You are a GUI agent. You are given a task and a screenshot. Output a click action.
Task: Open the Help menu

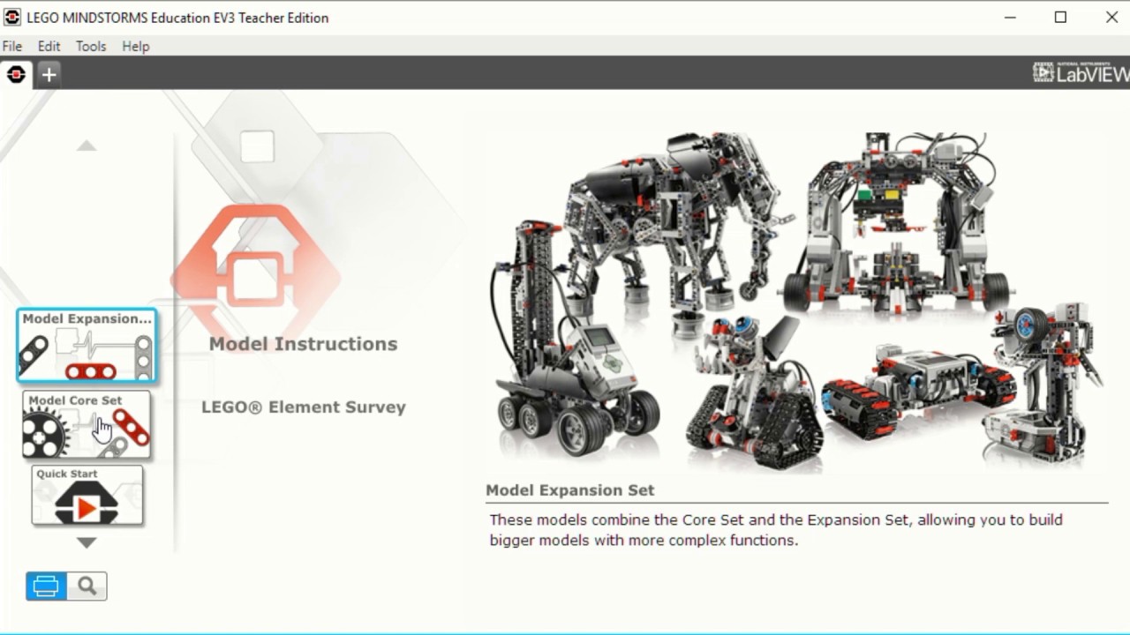[136, 46]
